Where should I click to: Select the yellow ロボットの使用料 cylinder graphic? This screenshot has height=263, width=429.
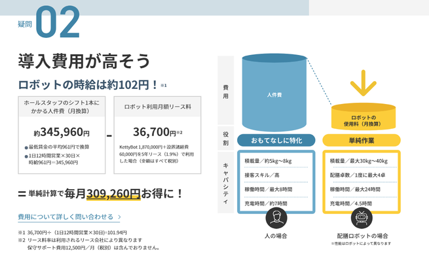(364, 116)
